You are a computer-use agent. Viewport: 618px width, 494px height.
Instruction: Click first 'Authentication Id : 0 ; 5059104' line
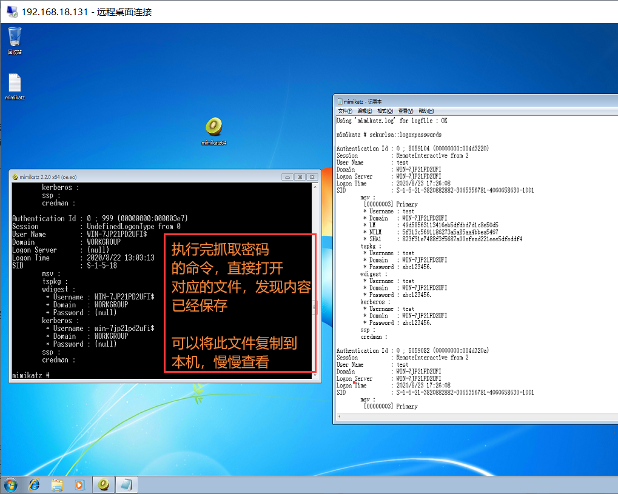[412, 149]
